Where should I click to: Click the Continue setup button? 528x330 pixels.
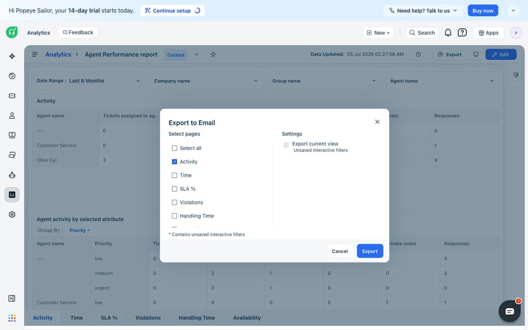pyautogui.click(x=172, y=11)
